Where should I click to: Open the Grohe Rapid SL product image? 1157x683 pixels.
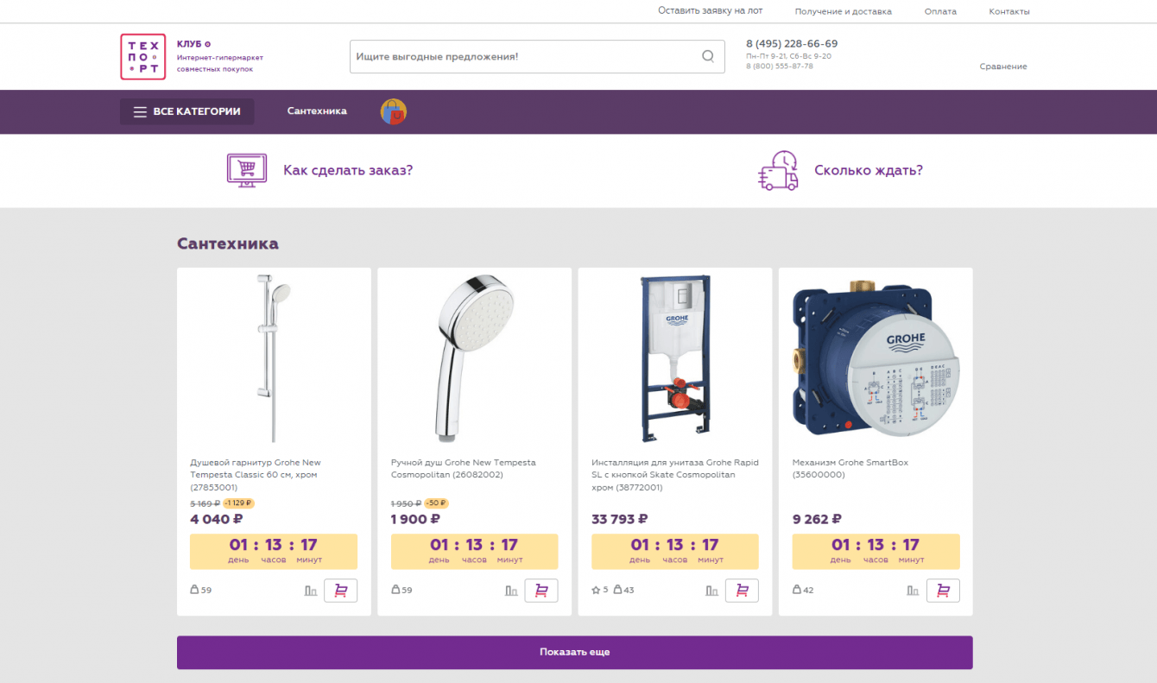pyautogui.click(x=675, y=358)
